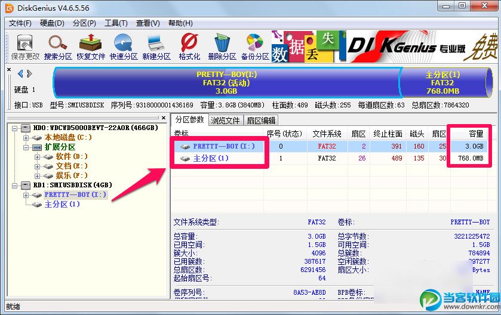The height and width of the screenshot is (315, 501).
Task: Launch the 恢复文件 recover files tool
Action: click(x=91, y=47)
